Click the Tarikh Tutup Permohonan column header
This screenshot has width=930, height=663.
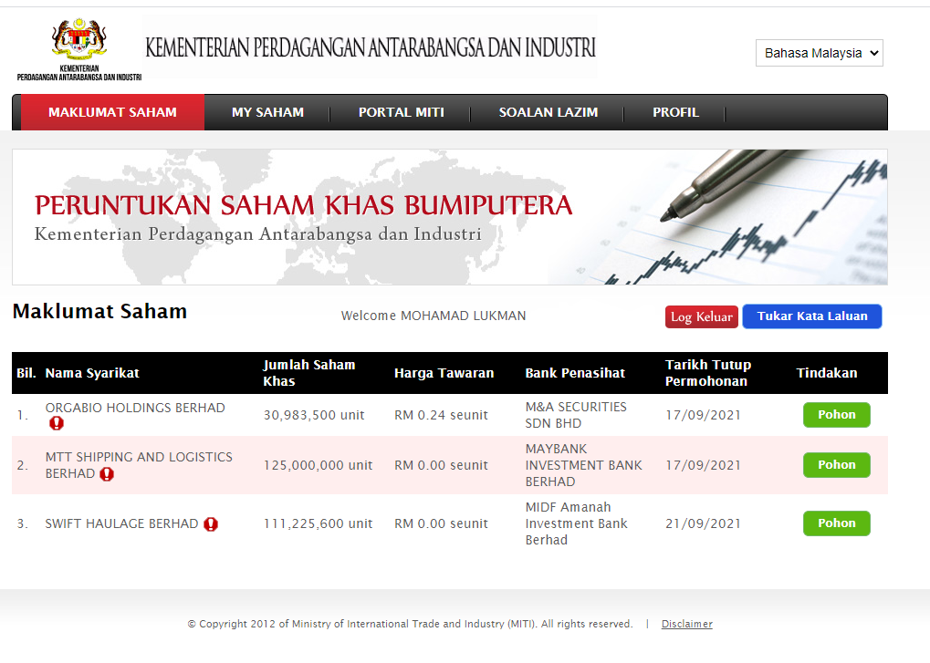pos(707,373)
